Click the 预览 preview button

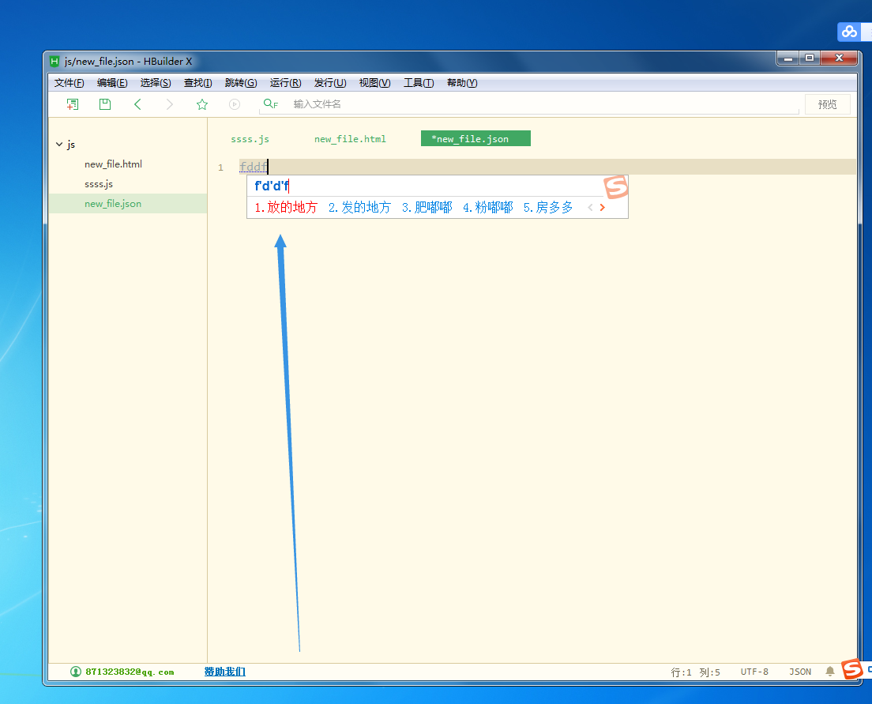coord(827,104)
